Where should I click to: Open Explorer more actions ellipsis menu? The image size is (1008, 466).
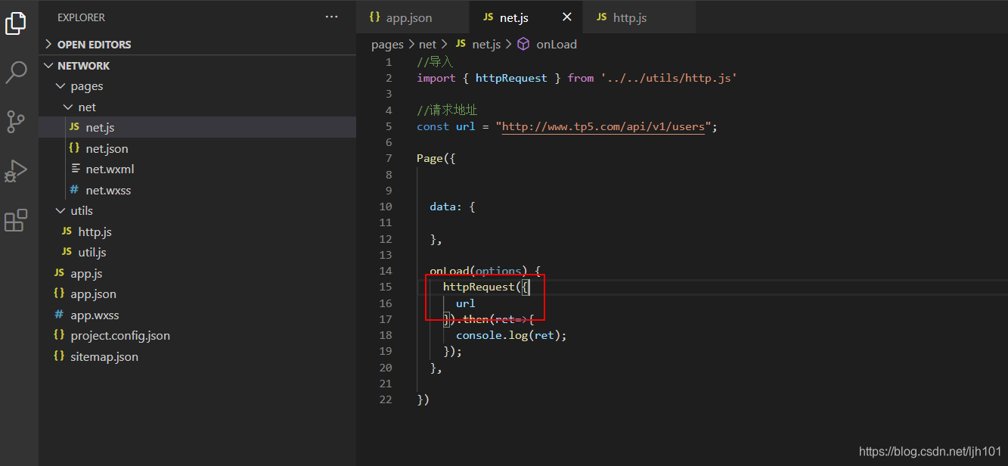pyautogui.click(x=332, y=17)
